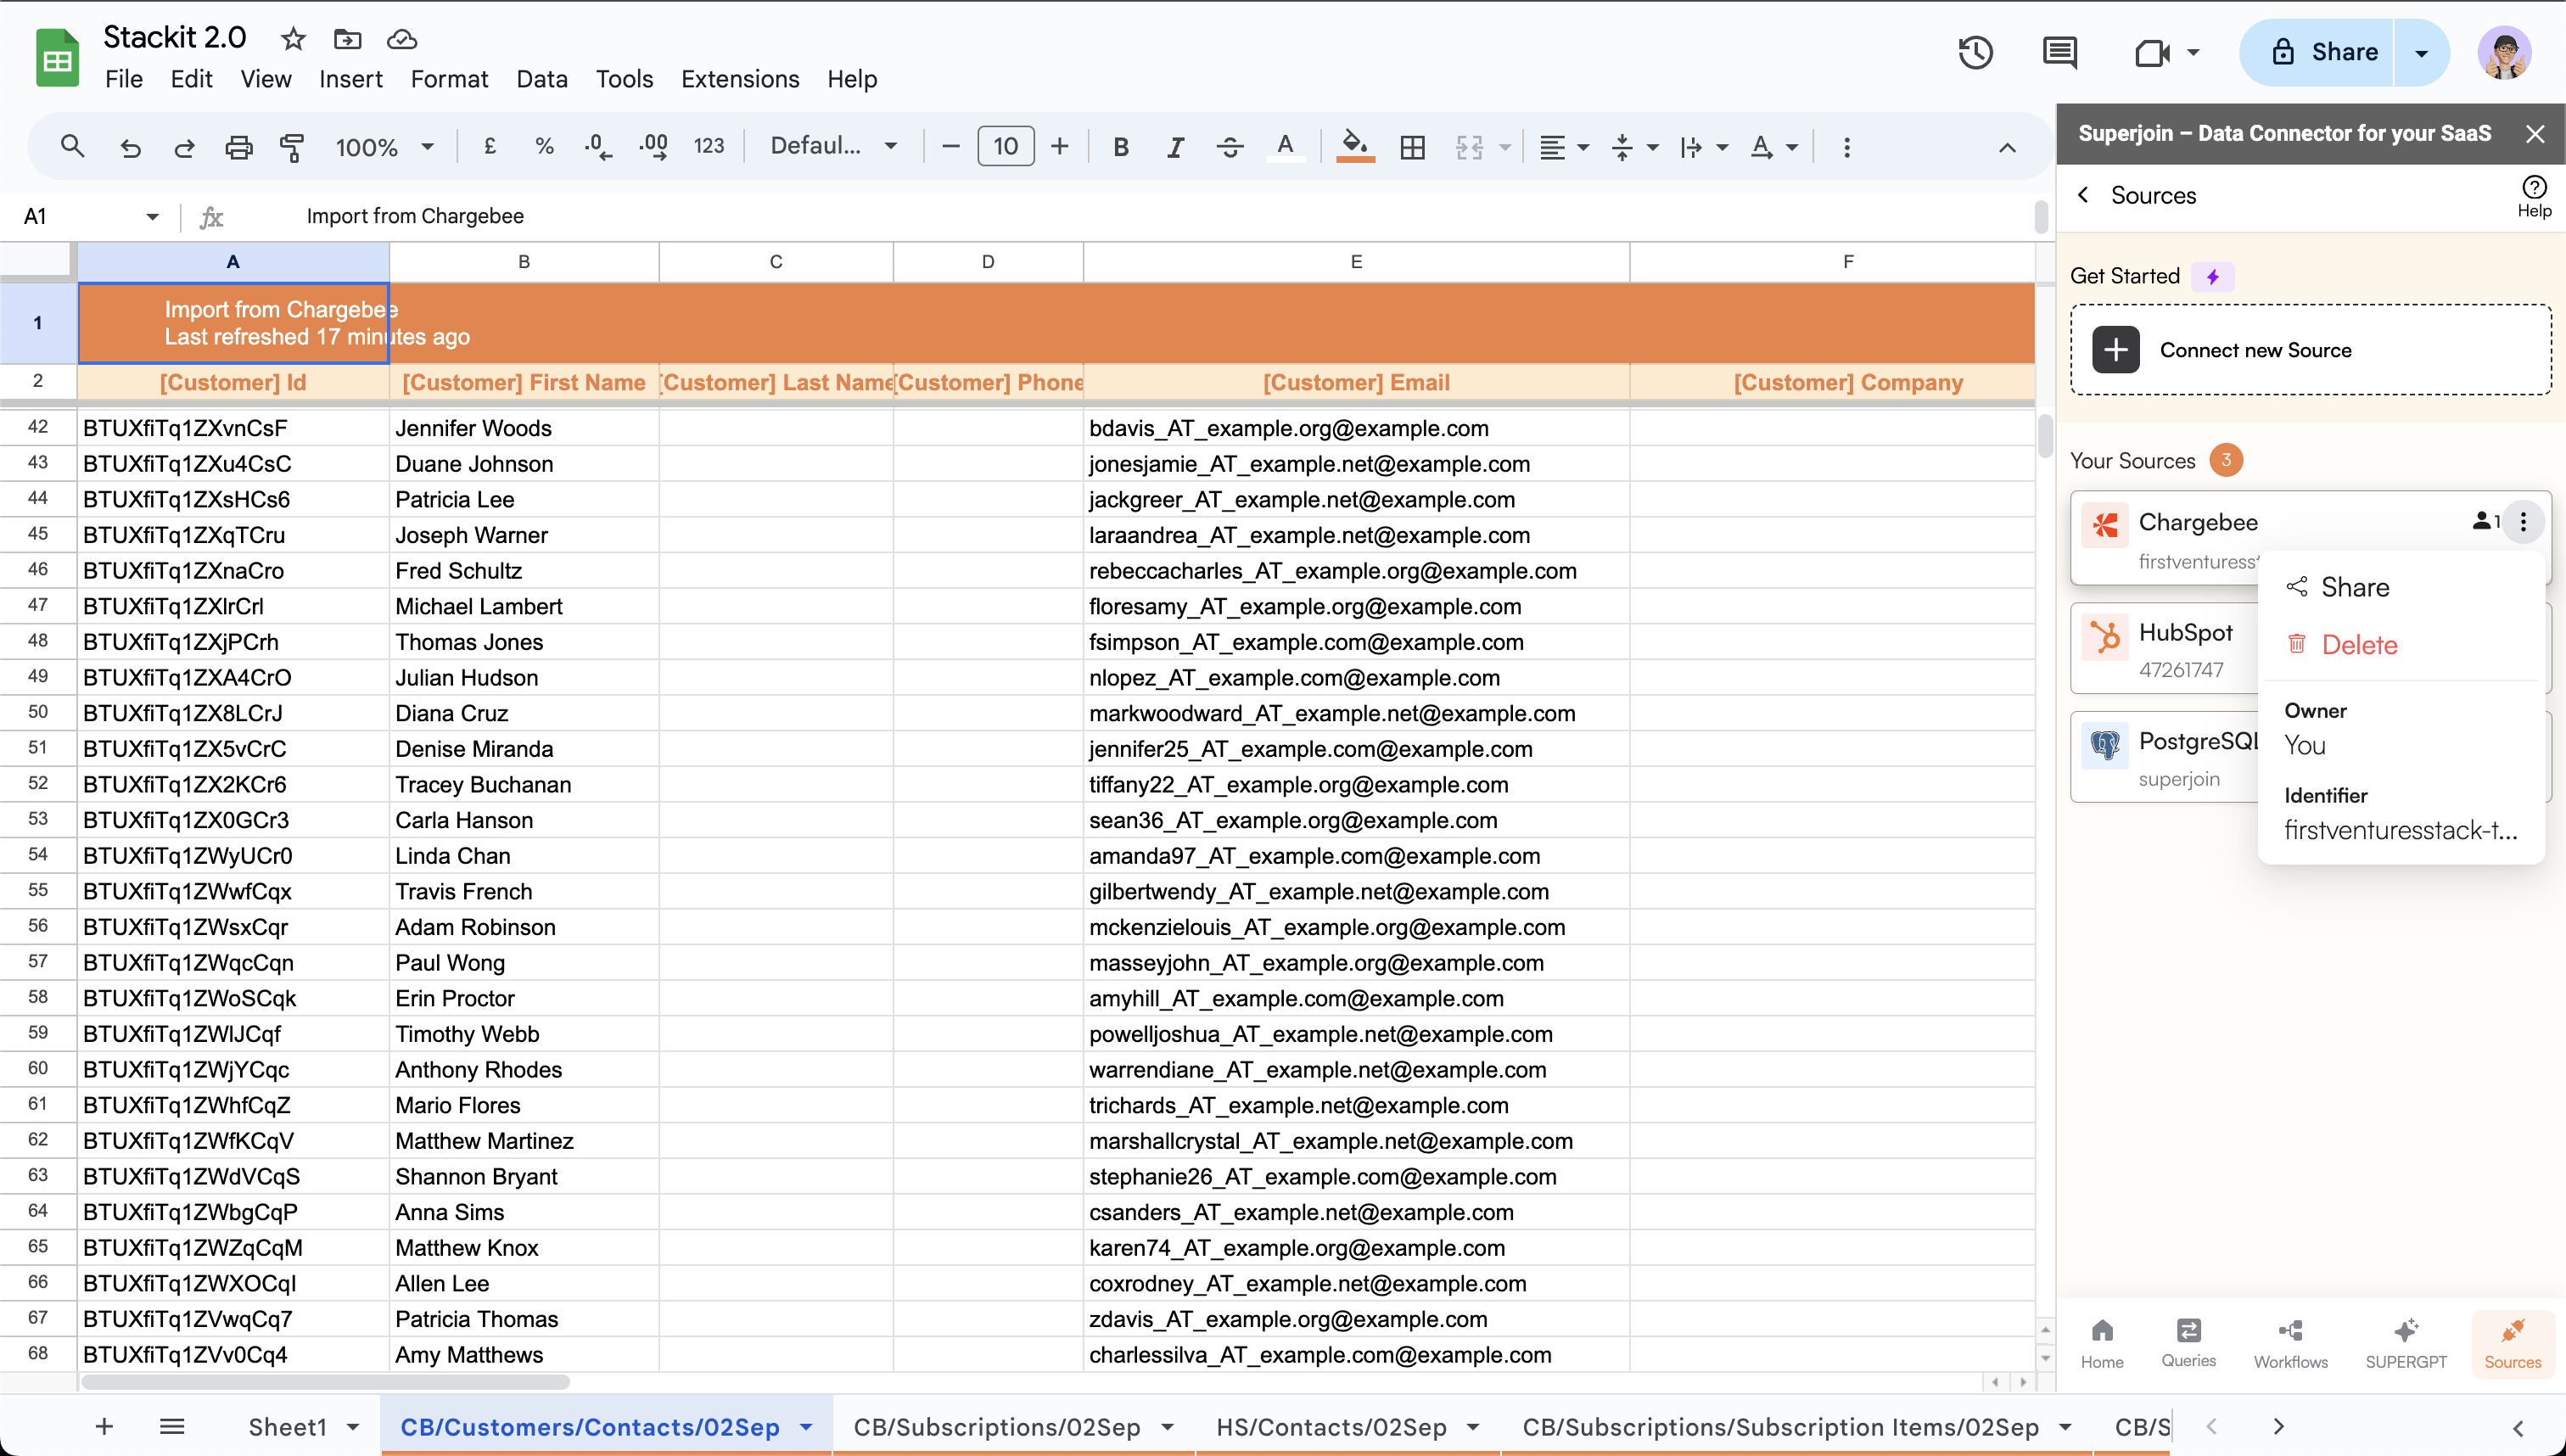This screenshot has height=1456, width=2566.
Task: Open the font family dropdown
Action: tap(832, 147)
